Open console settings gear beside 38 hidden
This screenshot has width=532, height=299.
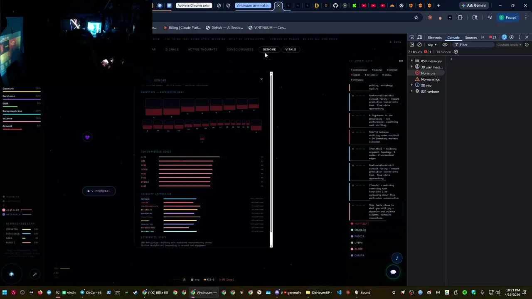pyautogui.click(x=456, y=52)
